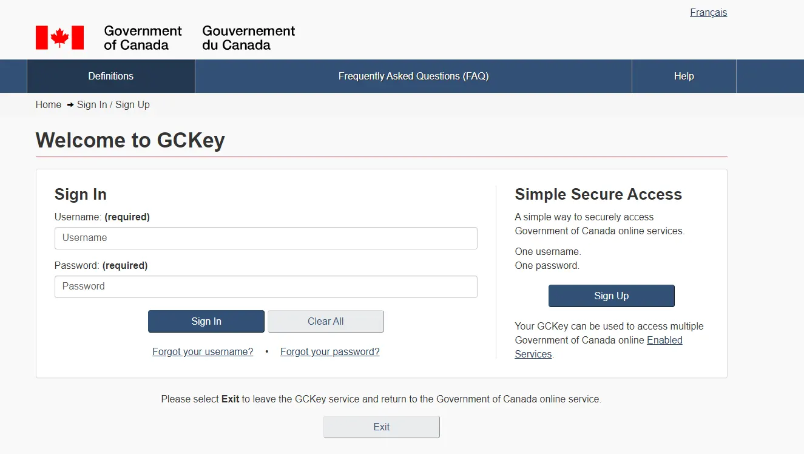Open the Help menu item

684,76
